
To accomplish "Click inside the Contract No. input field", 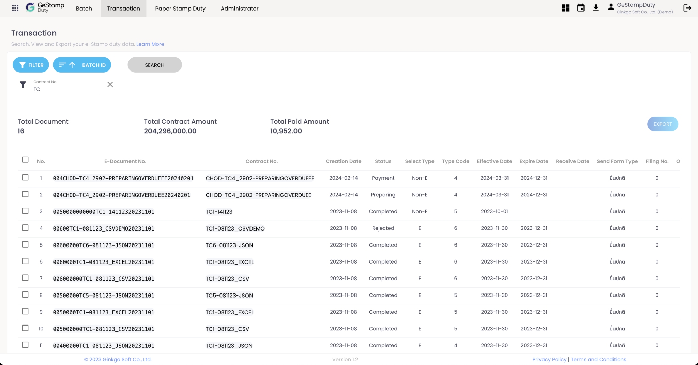I will (x=66, y=89).
